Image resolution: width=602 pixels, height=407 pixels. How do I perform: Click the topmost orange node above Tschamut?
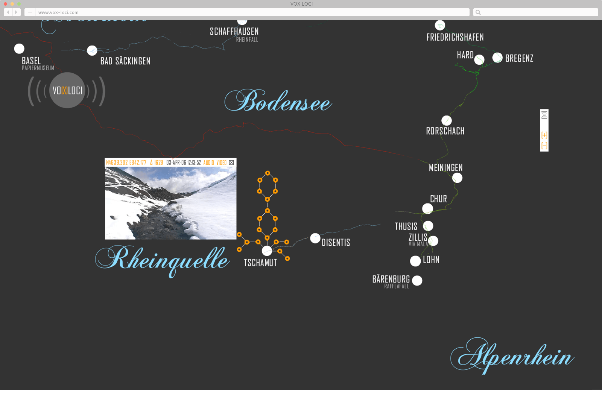click(268, 173)
